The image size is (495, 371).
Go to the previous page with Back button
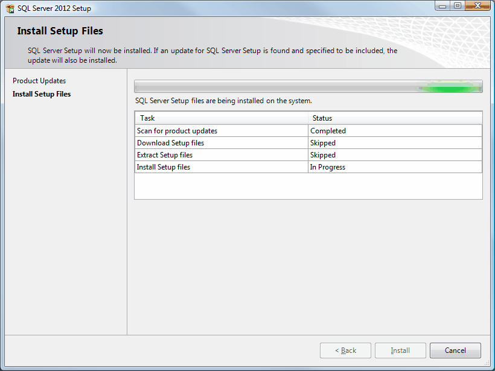coord(345,350)
